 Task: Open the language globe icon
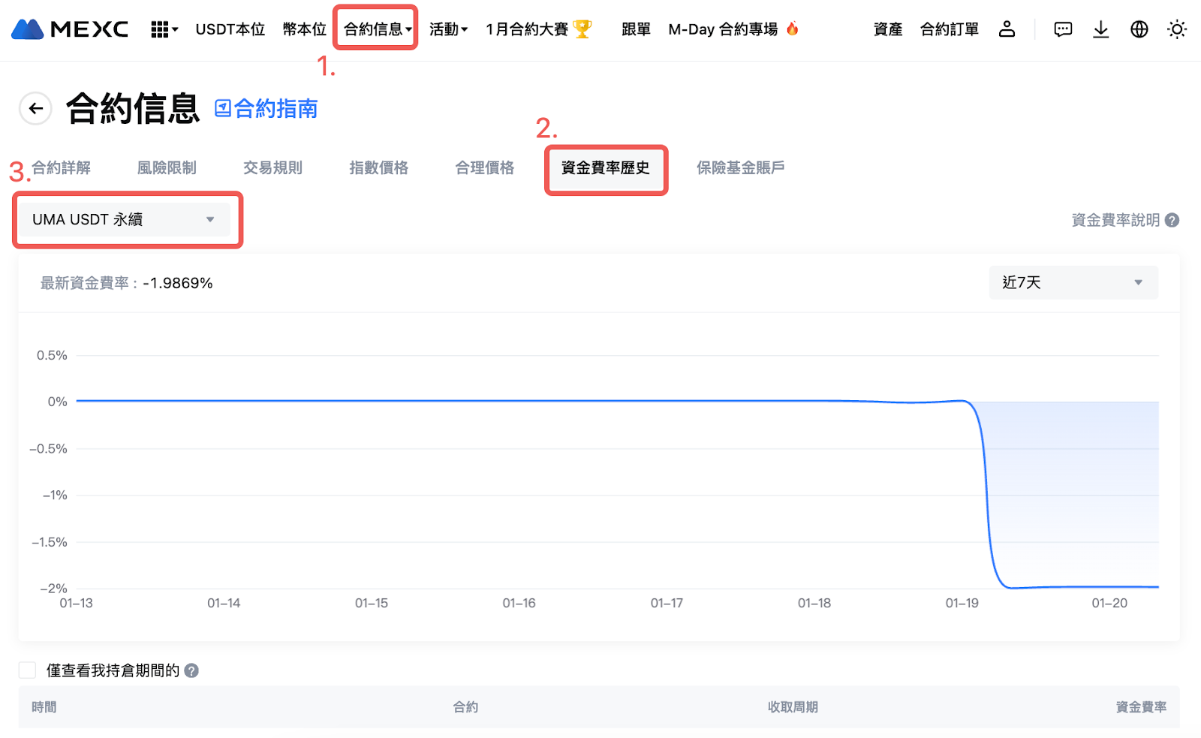1139,29
